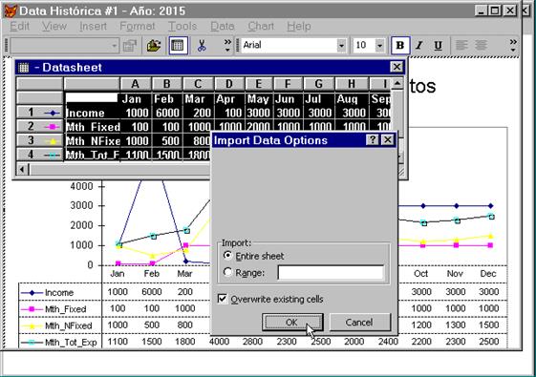This screenshot has height=377, width=536.
Task: Open the Arial font name dropdown
Action: [x=341, y=46]
